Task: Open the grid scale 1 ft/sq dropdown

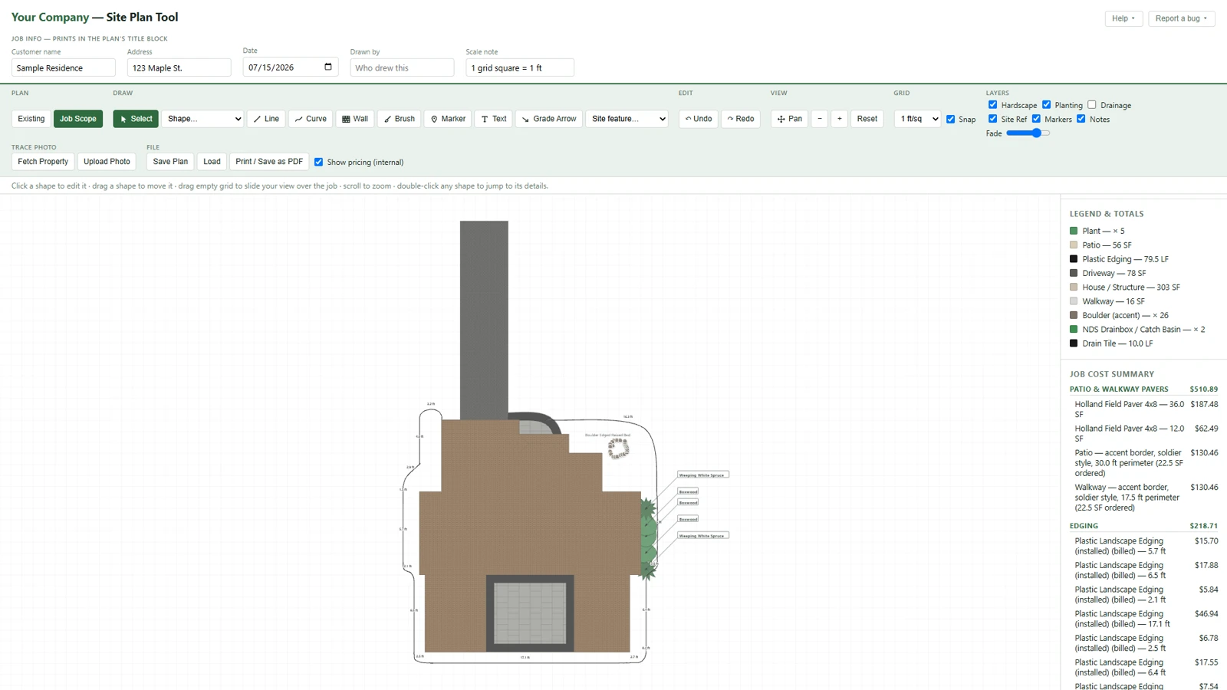Action: point(917,119)
